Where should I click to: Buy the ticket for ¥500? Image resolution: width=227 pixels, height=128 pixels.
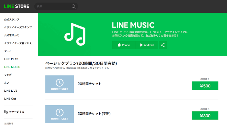[x=205, y=86]
